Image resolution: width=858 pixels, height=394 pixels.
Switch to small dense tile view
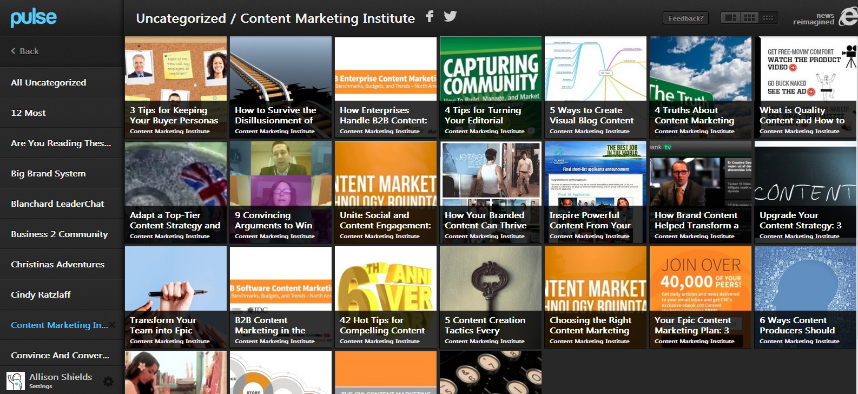click(x=768, y=18)
